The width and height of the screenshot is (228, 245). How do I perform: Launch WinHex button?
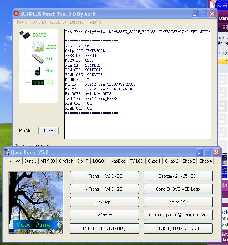(104, 215)
